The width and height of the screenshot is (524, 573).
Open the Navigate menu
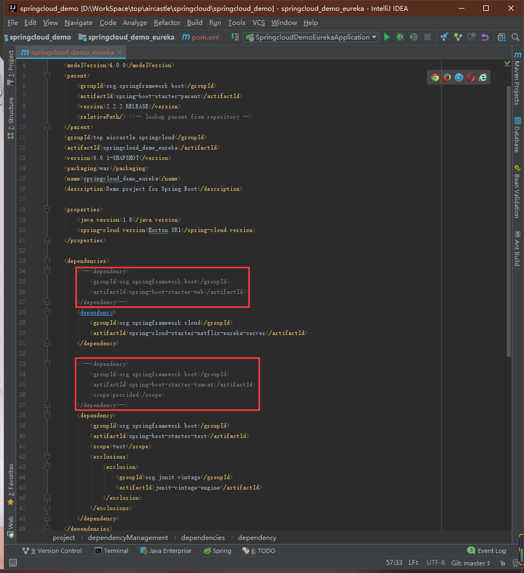[x=79, y=23]
